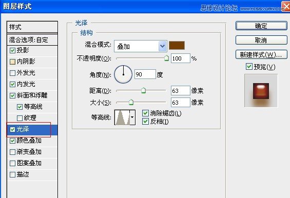Viewport: 290px width, 198px height.
Task: Toggle the 等高线 sub-option checkbox
Action: point(20,107)
